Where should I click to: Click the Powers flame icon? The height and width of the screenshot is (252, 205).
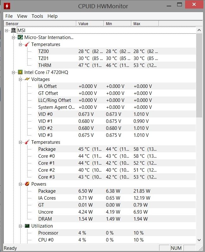tap(27, 184)
